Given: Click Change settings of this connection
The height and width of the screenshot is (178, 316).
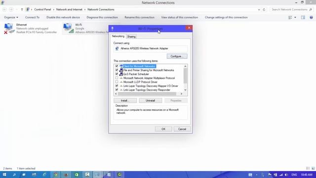Looking at the screenshot, I should [x=226, y=18].
